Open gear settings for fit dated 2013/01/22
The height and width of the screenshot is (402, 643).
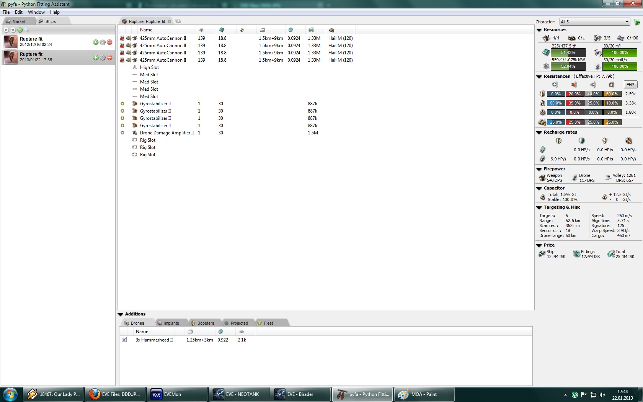[x=103, y=57]
